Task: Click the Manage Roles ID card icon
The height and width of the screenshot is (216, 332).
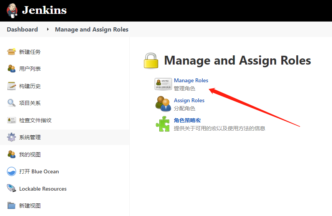Action: coord(163,84)
